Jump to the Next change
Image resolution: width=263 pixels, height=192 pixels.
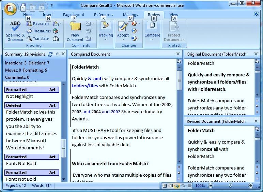point(134,39)
